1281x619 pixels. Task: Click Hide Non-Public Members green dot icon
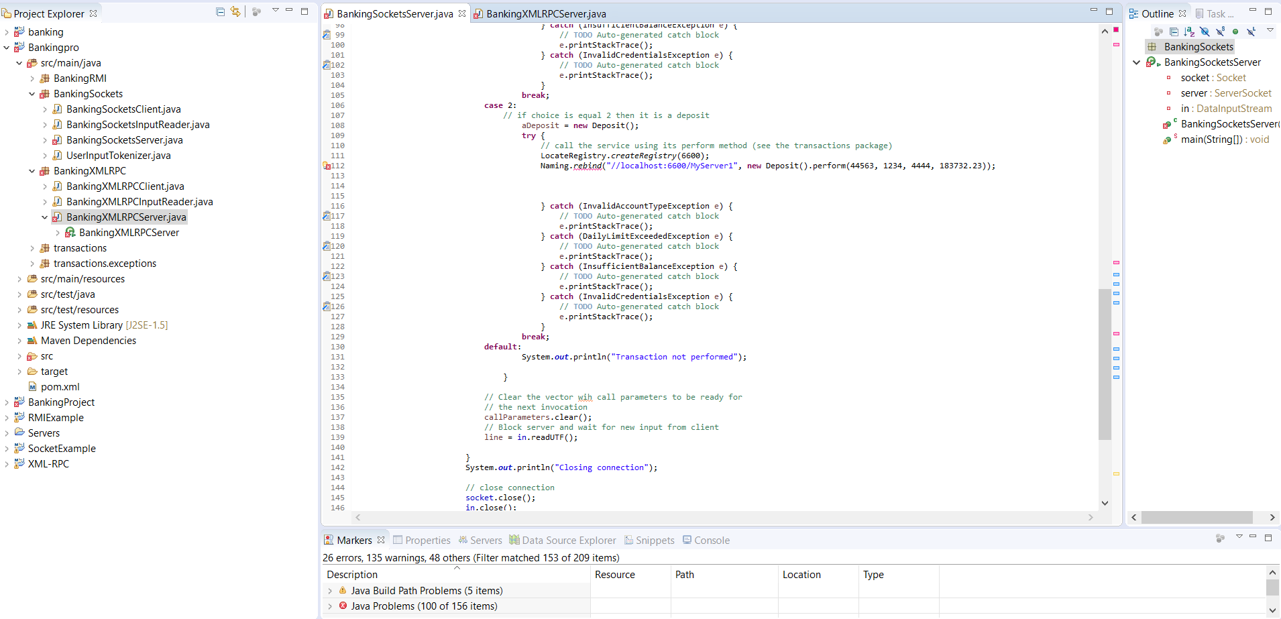tap(1235, 32)
